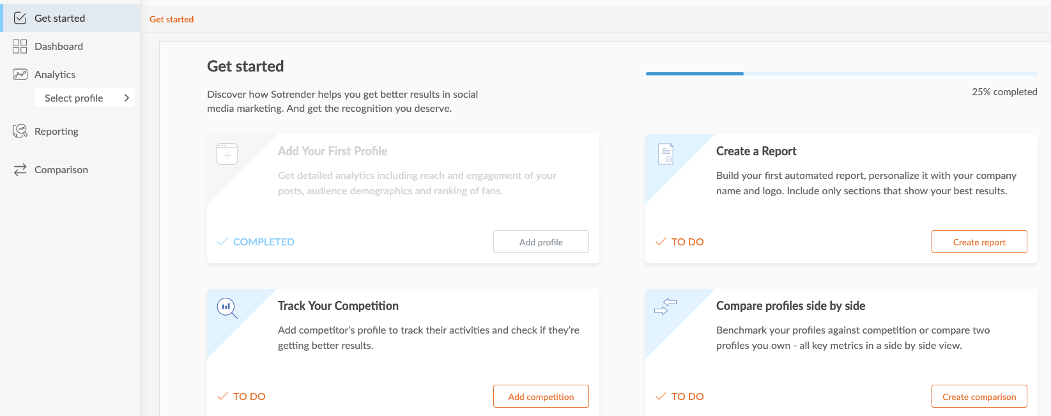This screenshot has width=1051, height=416.
Task: Open the Dashboard menu item
Action: [x=59, y=46]
